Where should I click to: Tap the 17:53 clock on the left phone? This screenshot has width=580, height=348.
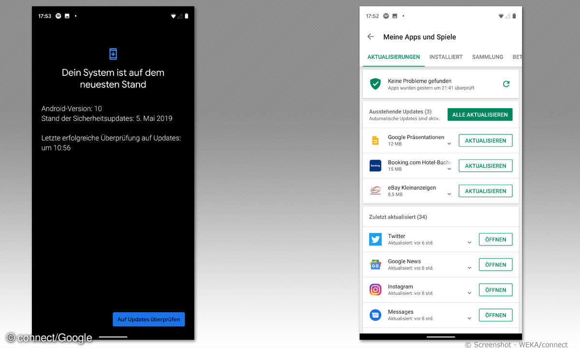pyautogui.click(x=45, y=16)
